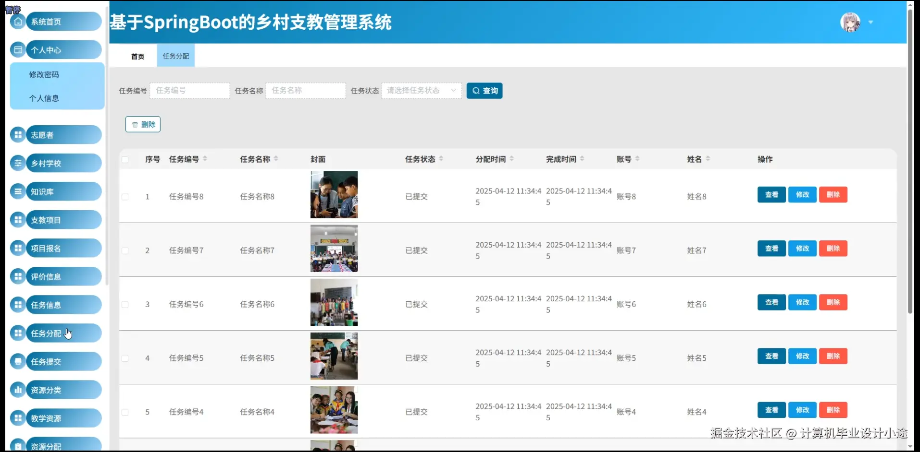
Task: Open cover thumbnail of 任务名称7
Action: tap(334, 249)
